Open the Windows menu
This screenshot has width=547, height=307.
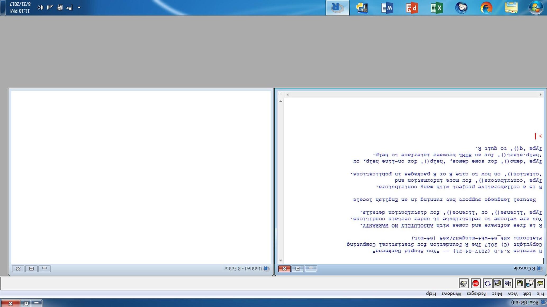[x=451, y=294]
